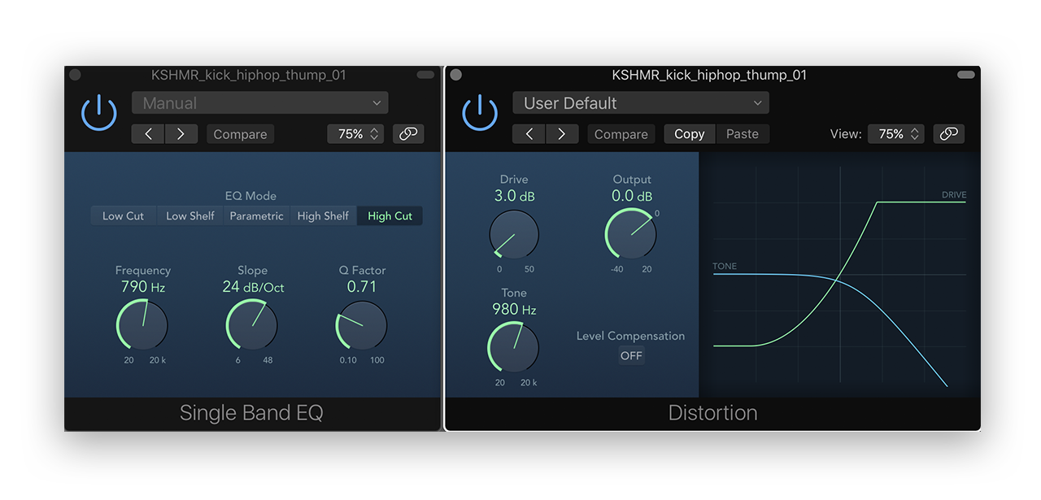Click the Single Band EQ title text
This screenshot has width=1041, height=500.
(x=251, y=413)
